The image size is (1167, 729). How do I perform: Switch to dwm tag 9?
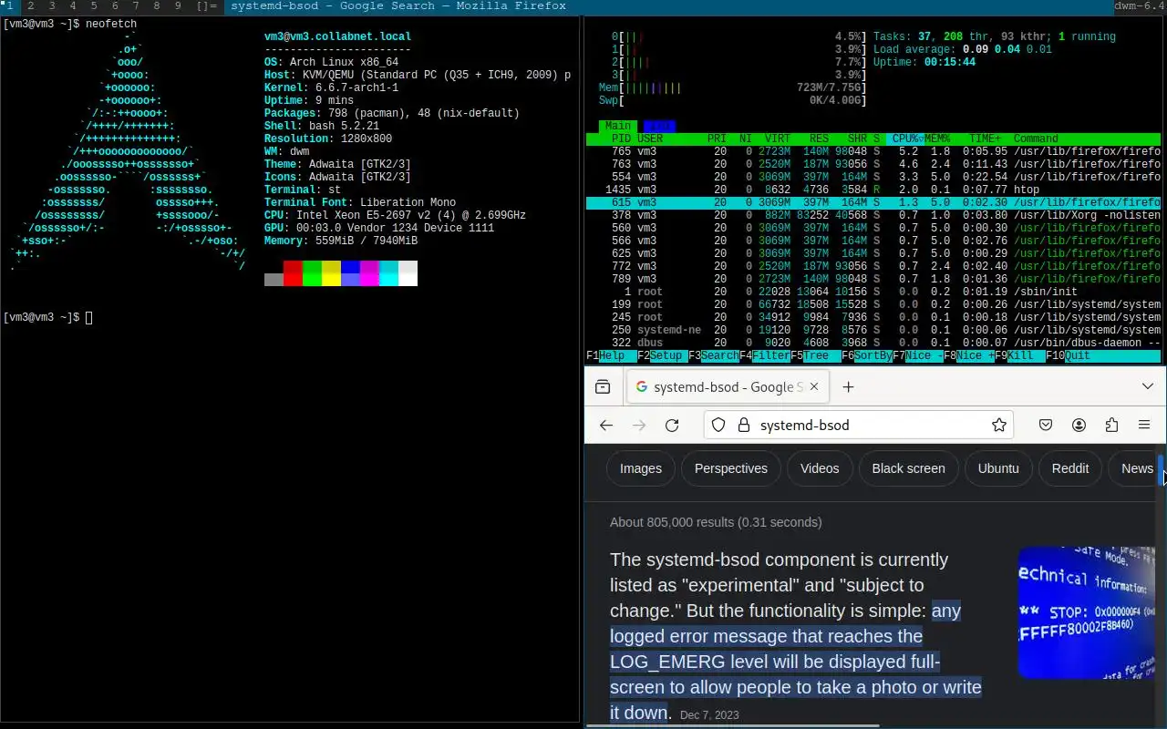coord(178,5)
